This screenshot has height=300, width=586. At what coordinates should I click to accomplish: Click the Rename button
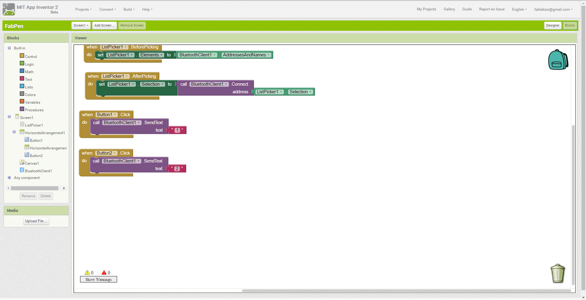pos(28,196)
